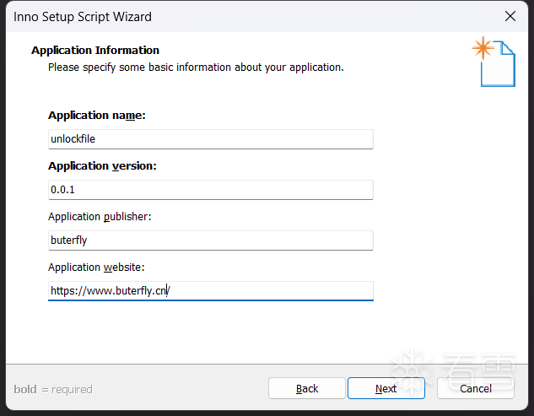534x416 pixels.
Task: Click the "Please specify some basic information" description text
Action: click(x=196, y=67)
